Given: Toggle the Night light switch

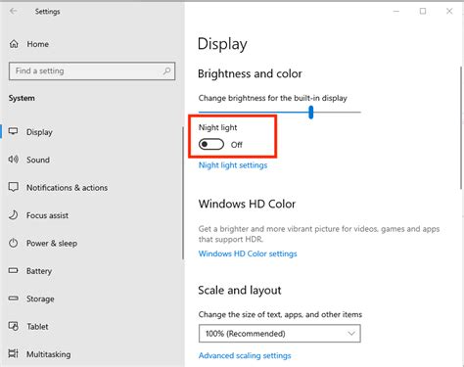Looking at the screenshot, I should [211, 144].
